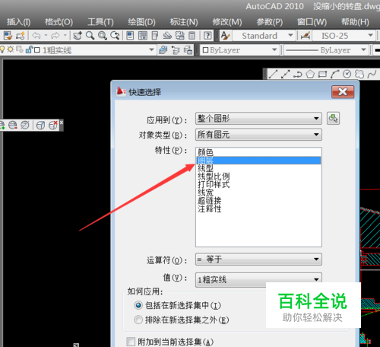Open the 工具(T) menu
This screenshot has height=347, width=380.
100,22
